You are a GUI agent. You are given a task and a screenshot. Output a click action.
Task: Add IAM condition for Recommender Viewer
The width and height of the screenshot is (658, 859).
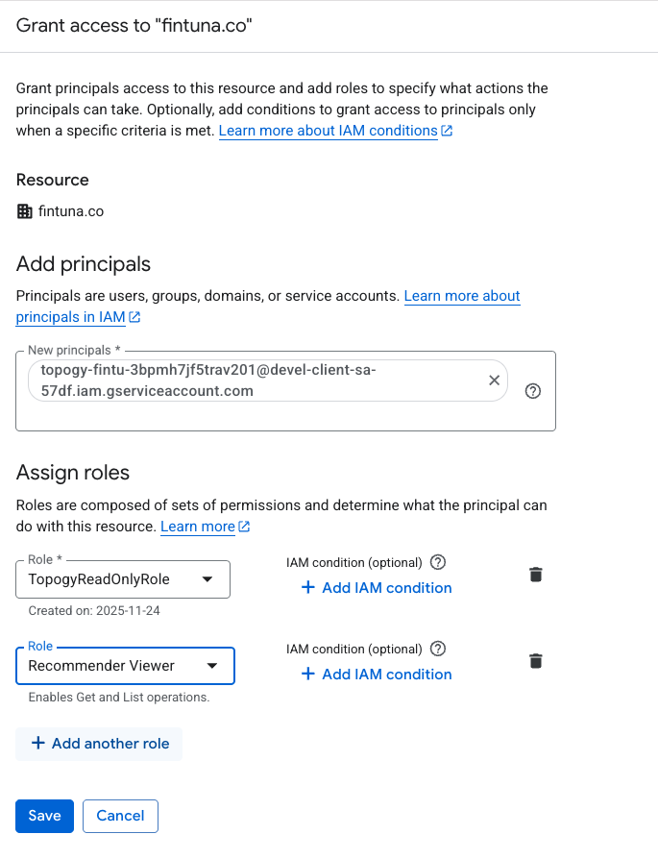click(x=377, y=675)
